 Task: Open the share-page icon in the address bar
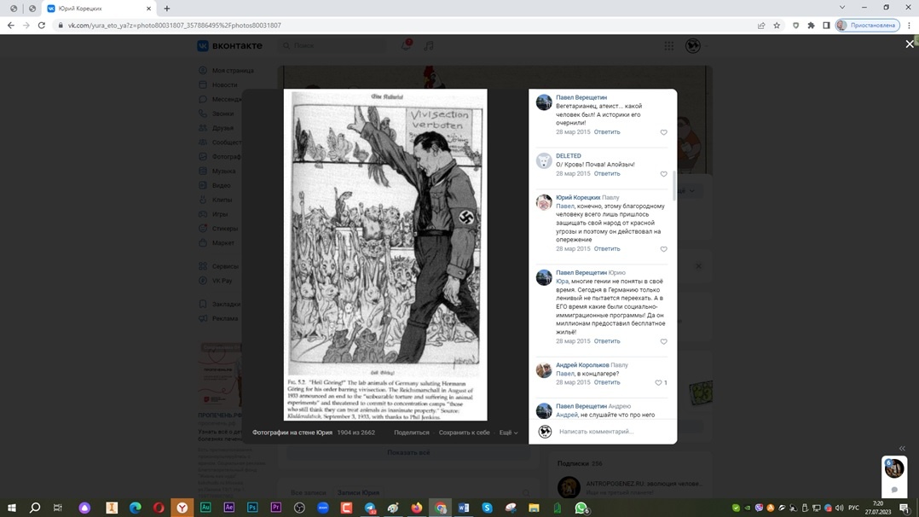760,26
